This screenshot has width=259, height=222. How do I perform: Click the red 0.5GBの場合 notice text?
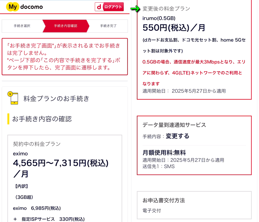coord(194,73)
